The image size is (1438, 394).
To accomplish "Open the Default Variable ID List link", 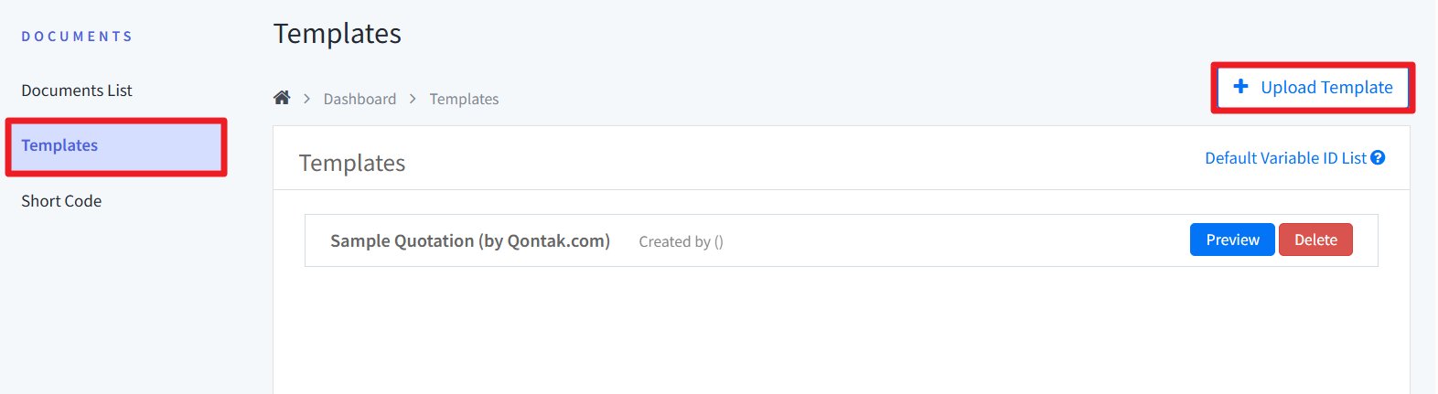I will click(1285, 158).
